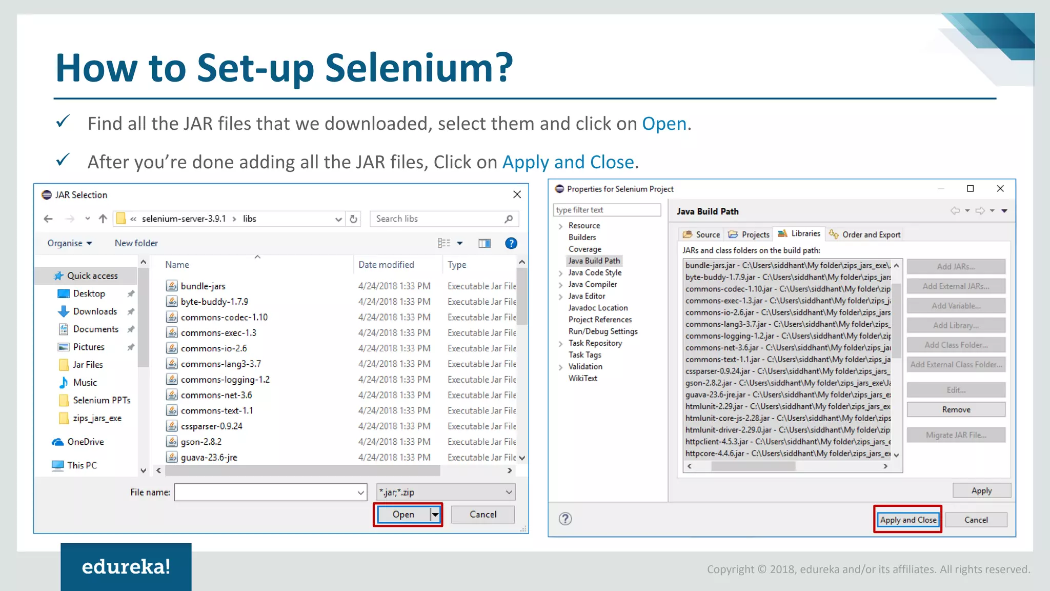The height and width of the screenshot is (591, 1050).
Task: Show the preview pane
Action: click(x=484, y=243)
